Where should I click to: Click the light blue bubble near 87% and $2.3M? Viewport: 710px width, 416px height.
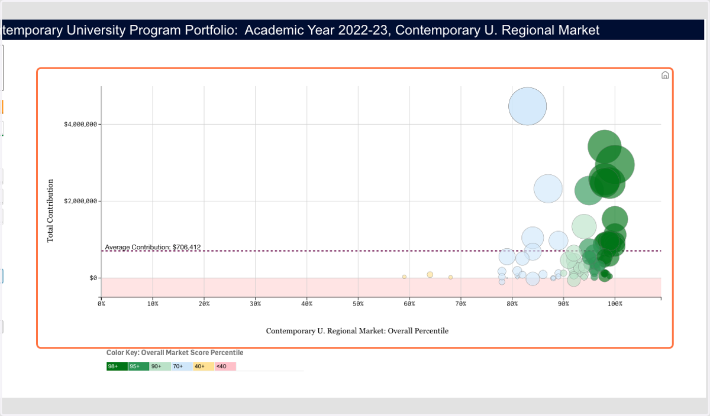click(548, 188)
